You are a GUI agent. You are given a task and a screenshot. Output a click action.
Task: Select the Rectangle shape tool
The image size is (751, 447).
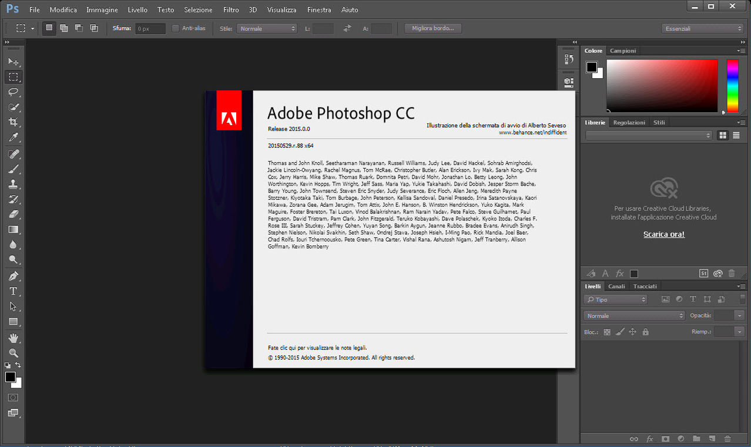pos(13,322)
